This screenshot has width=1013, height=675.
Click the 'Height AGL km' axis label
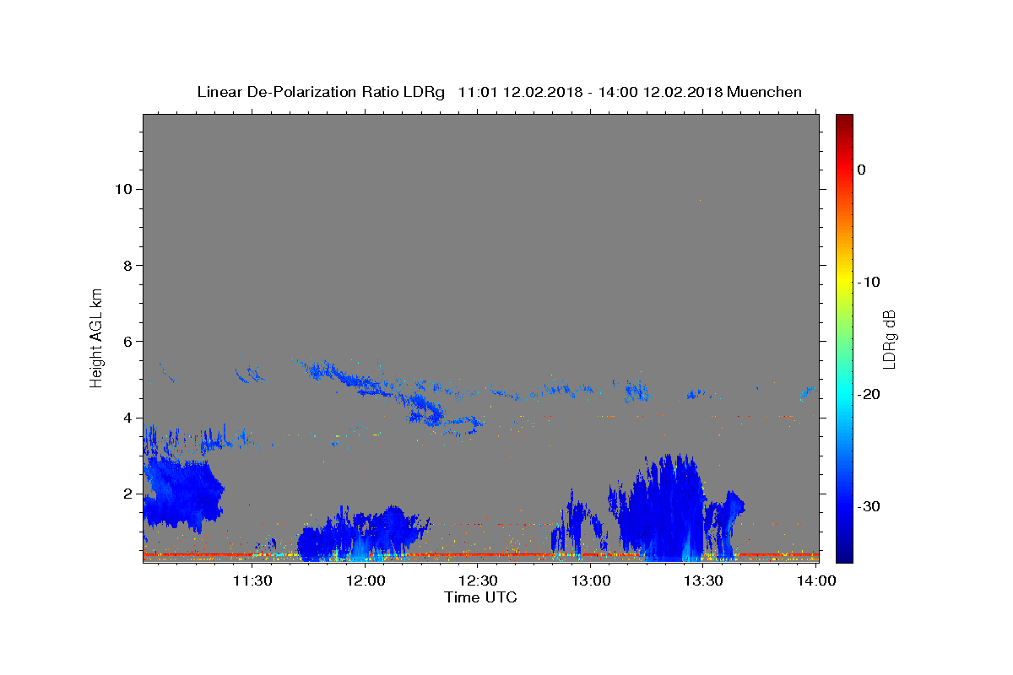point(97,337)
